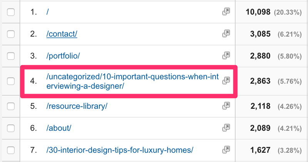Select the checkbox for row 7
This screenshot has height=162, width=308.
(11, 150)
